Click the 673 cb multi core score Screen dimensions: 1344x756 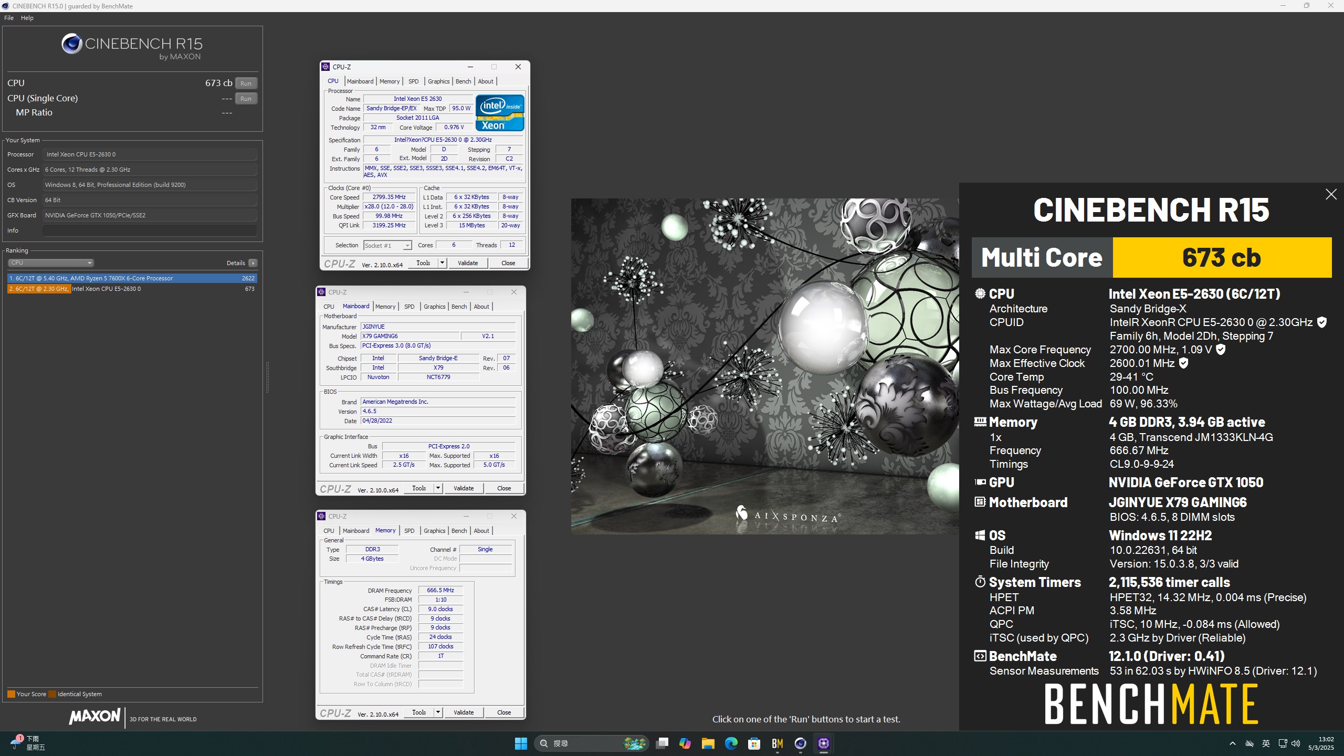coord(1222,257)
